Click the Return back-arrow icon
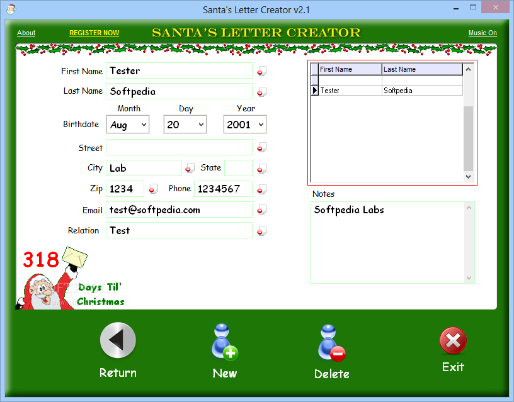The width and height of the screenshot is (514, 402). 118,340
